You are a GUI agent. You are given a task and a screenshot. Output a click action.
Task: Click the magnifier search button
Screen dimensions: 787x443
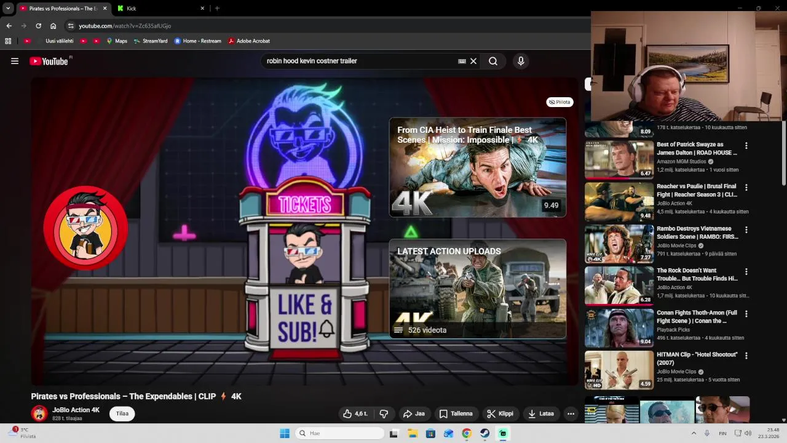click(x=493, y=61)
